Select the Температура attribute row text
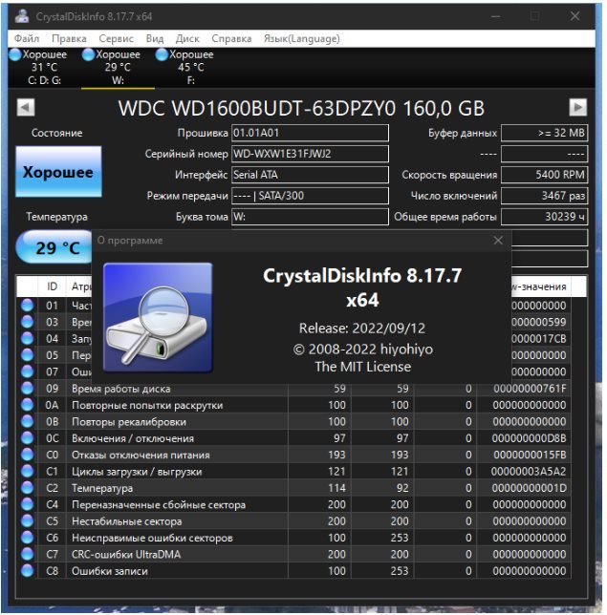Viewport: 607px width, 615px height. [102, 488]
